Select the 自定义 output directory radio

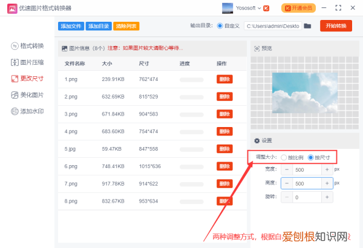(x=220, y=26)
